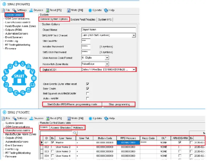This screenshot has height=161, width=208.
Task: Select Event Summary in top window tree
Action: 14,37
